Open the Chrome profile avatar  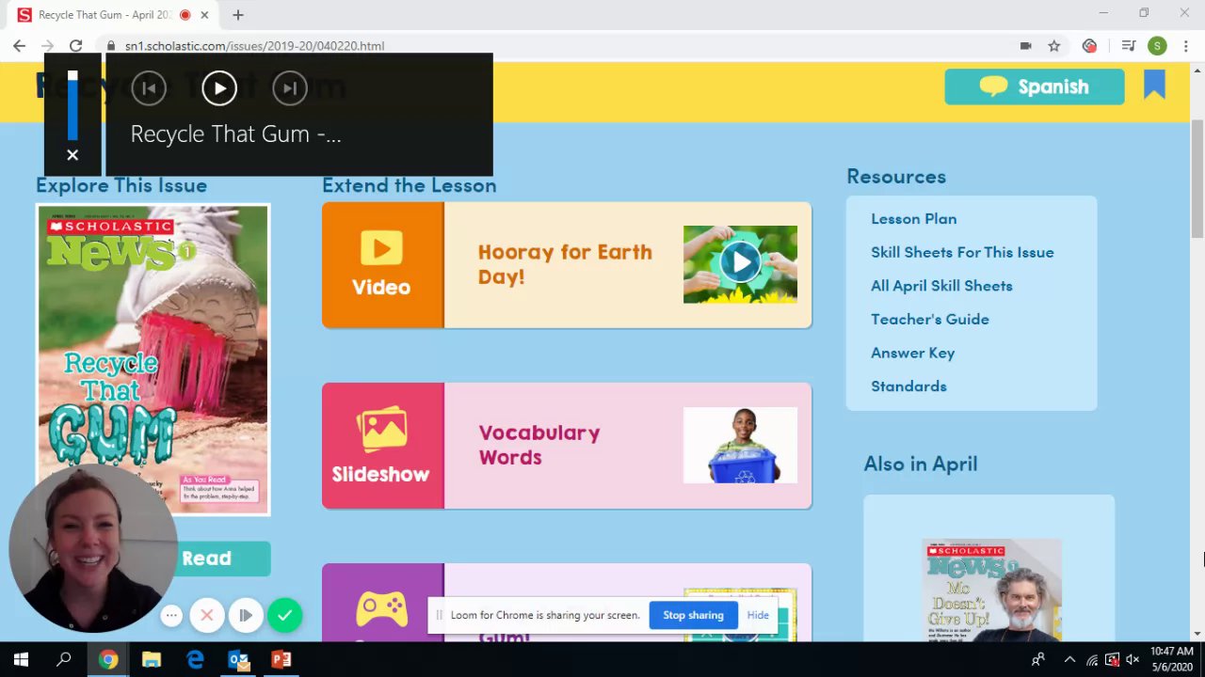point(1157,45)
